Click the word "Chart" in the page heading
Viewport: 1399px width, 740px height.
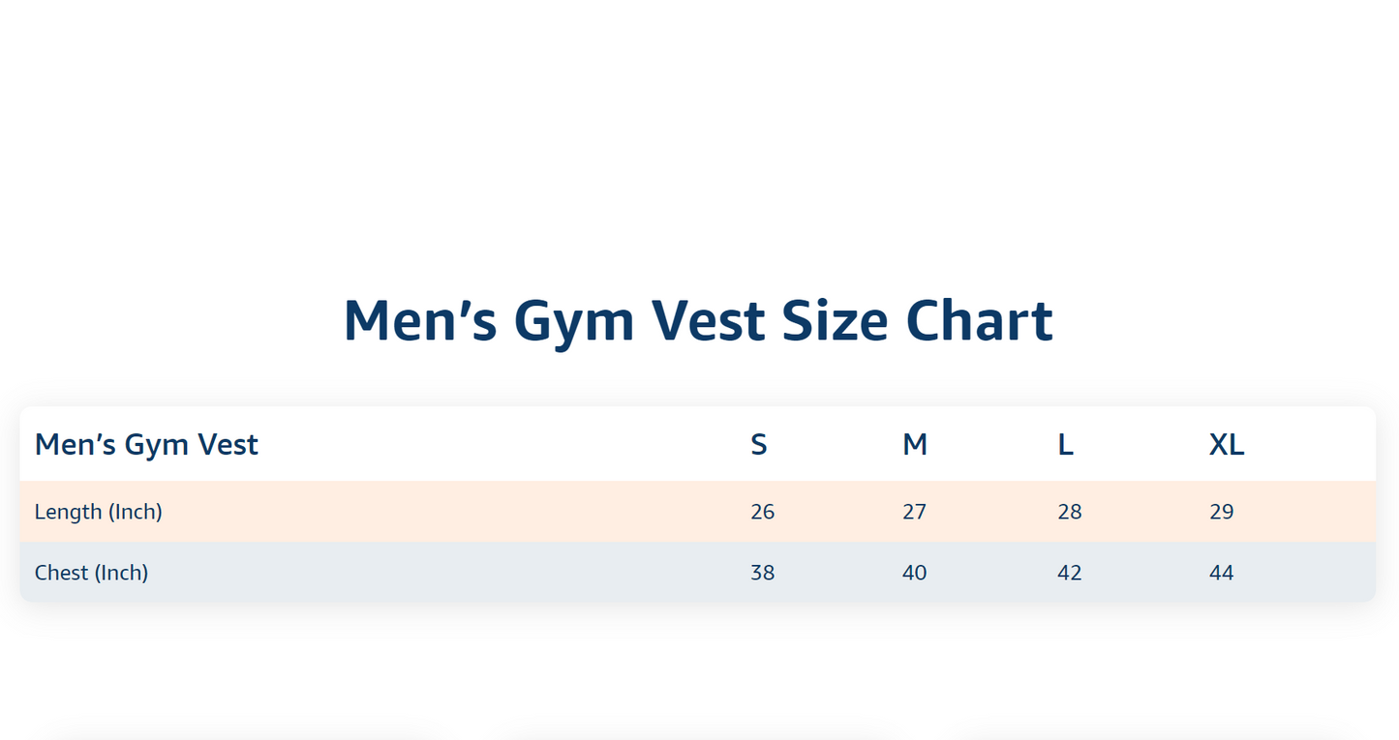(x=979, y=320)
